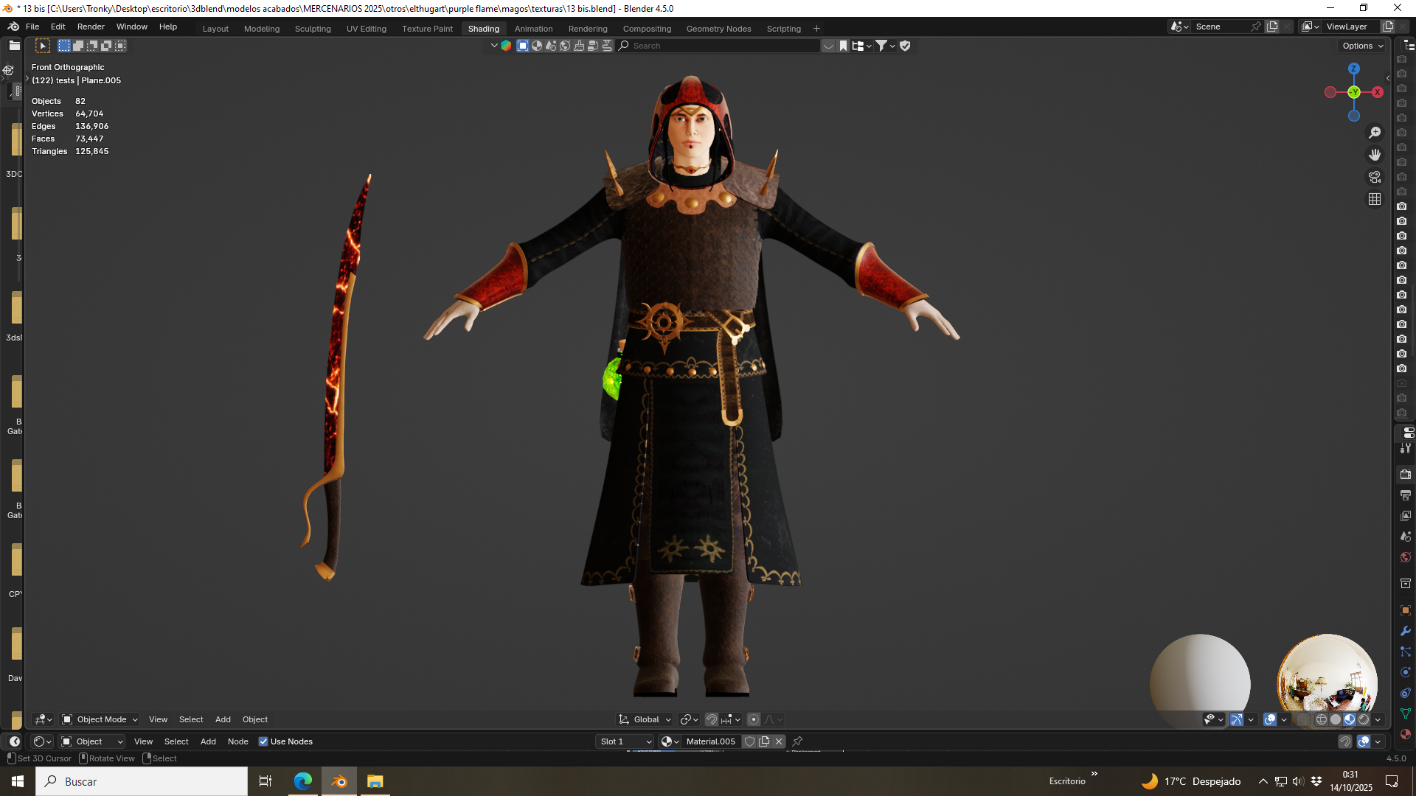
Task: Open the Global transform orientation dropdown
Action: [x=645, y=719]
